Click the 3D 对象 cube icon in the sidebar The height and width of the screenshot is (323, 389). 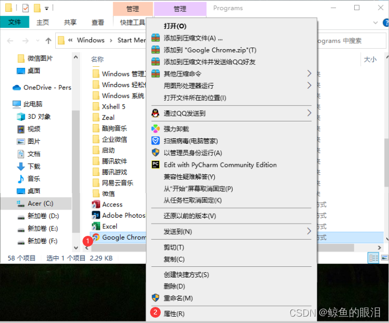(x=21, y=117)
